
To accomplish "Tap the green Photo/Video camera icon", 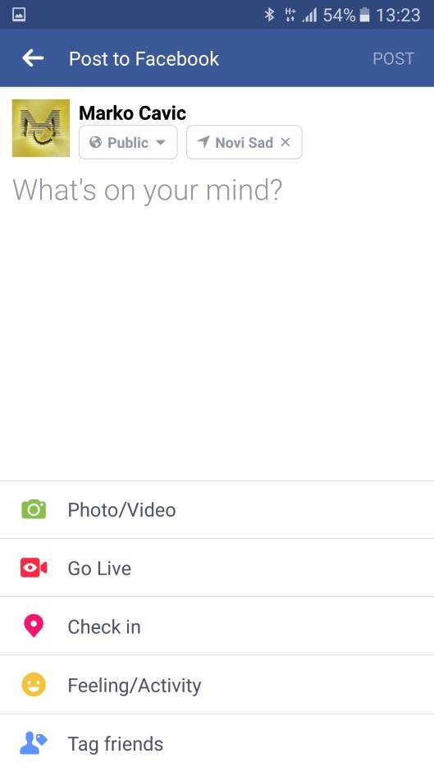I will pyautogui.click(x=34, y=509).
